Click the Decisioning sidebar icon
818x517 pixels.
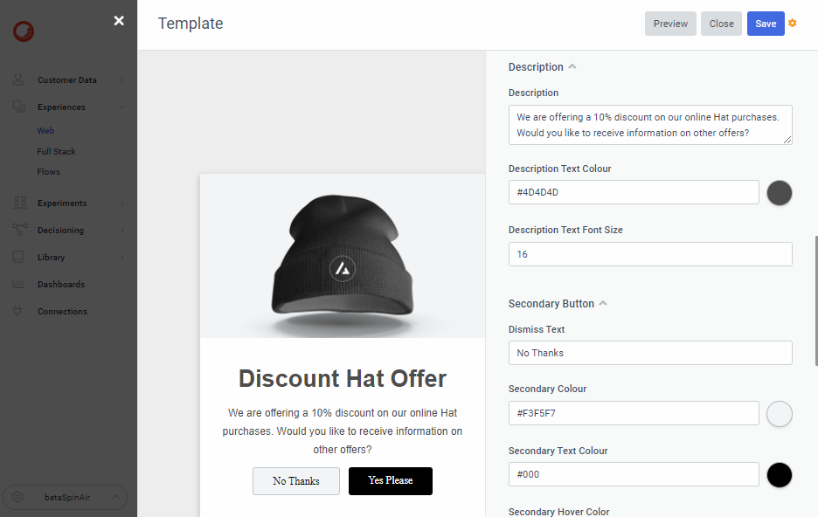tap(18, 231)
